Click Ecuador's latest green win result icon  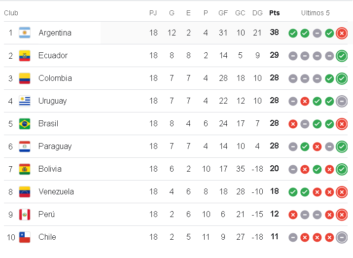(x=341, y=56)
